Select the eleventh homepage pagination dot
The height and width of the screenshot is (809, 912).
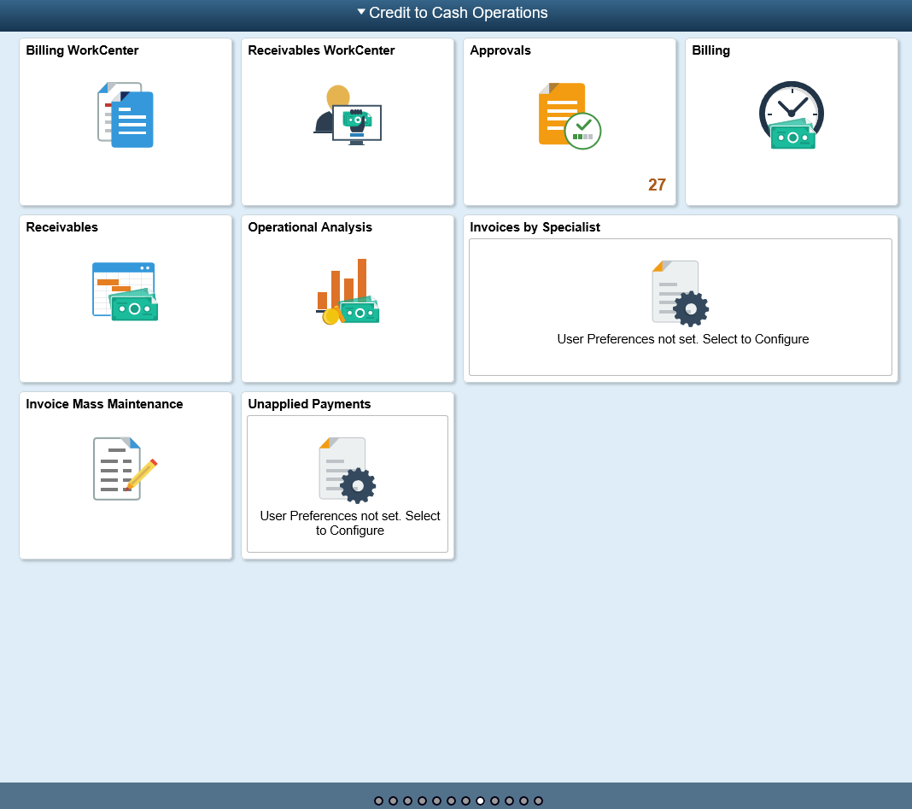(x=524, y=800)
